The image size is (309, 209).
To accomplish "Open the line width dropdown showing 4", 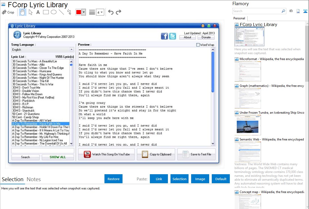I will click(100, 12).
